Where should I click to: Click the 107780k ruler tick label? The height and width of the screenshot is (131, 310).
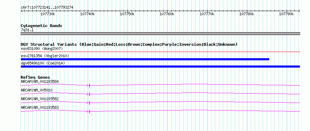coord(247,14)
